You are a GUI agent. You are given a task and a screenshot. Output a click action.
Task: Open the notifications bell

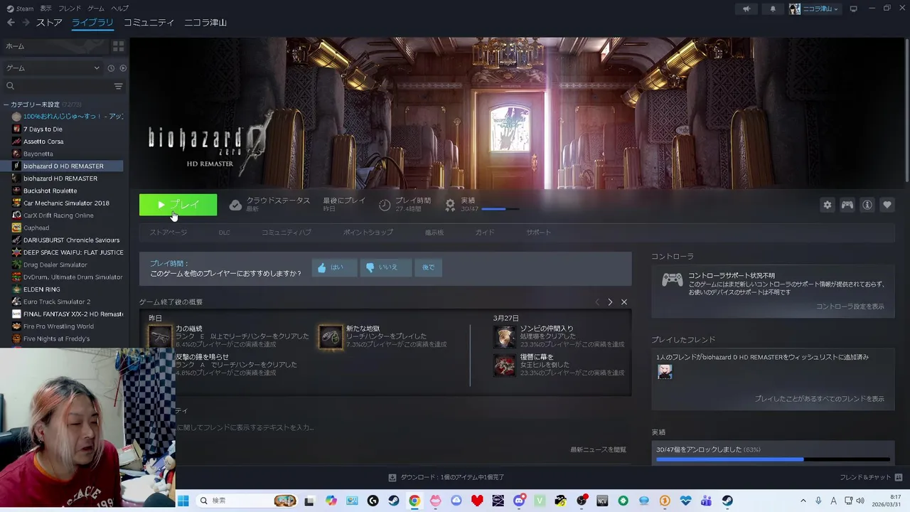coord(773,9)
